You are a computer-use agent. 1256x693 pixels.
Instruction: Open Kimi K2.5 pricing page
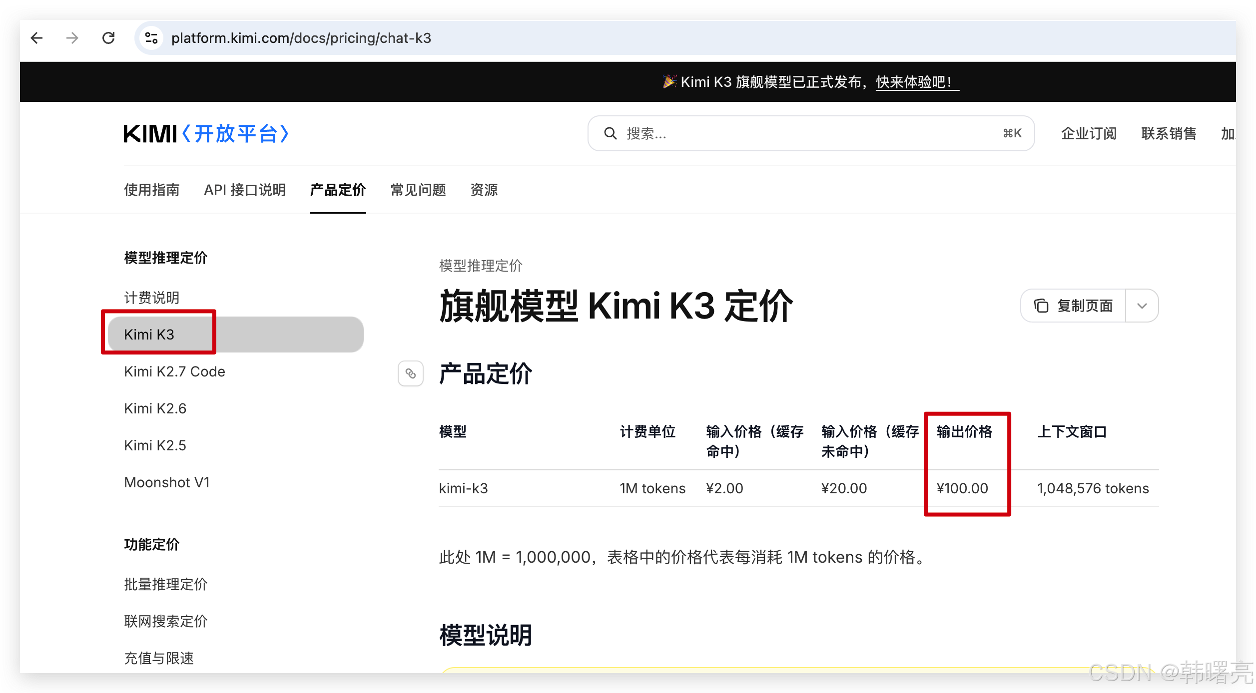155,445
